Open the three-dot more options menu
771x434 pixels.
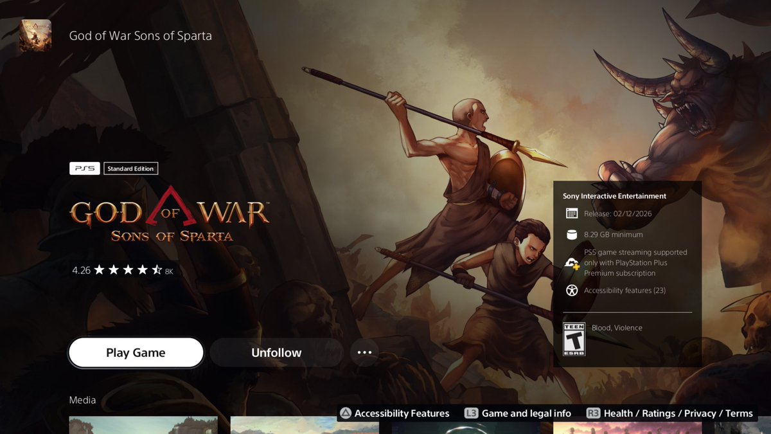[364, 352]
